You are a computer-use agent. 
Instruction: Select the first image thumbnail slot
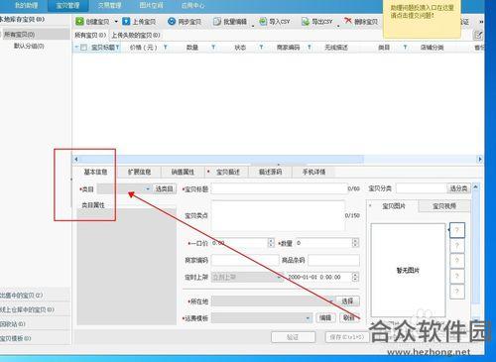(457, 230)
